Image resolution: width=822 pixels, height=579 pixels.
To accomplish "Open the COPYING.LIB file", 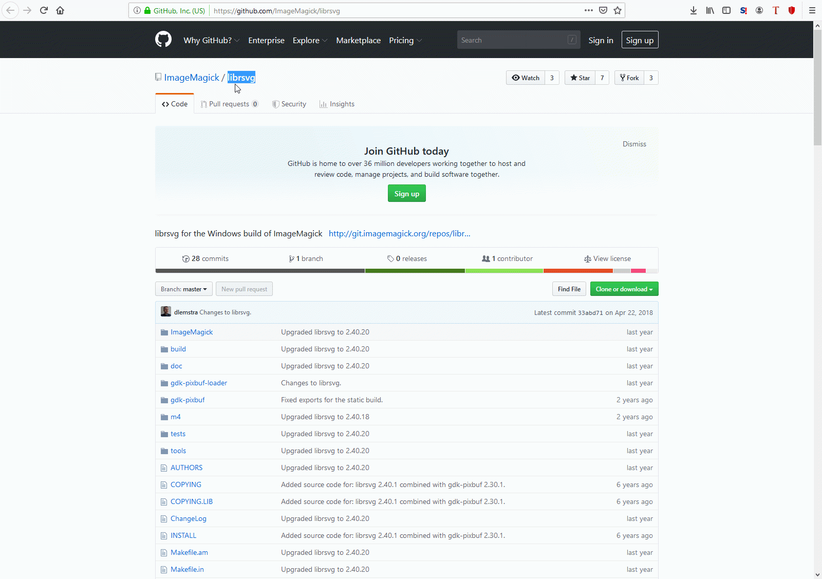I will tap(192, 501).
